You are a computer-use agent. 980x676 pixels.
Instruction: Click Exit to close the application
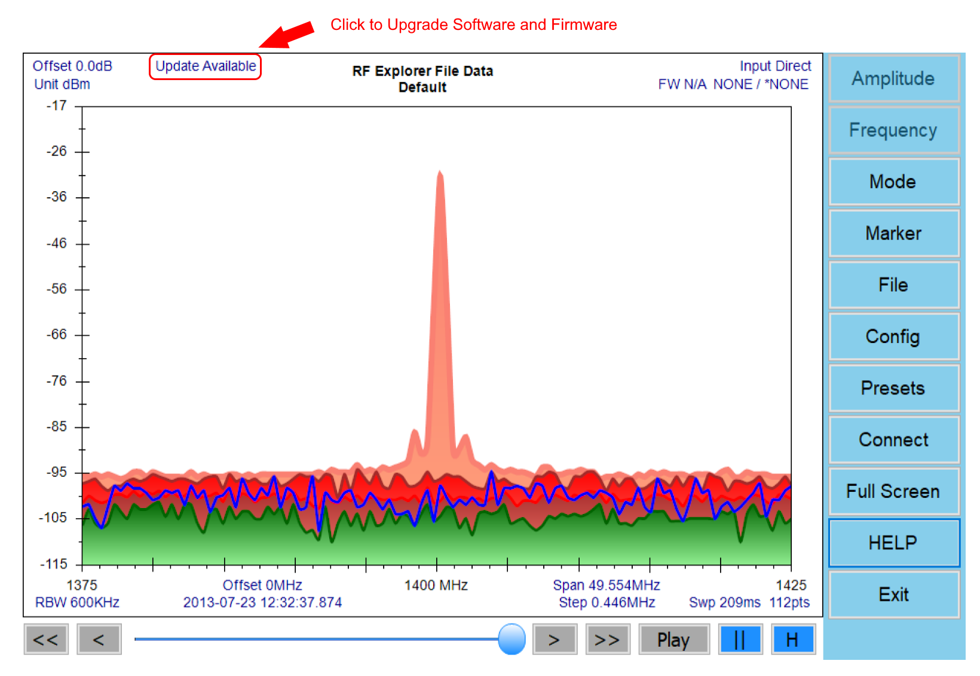click(x=893, y=595)
